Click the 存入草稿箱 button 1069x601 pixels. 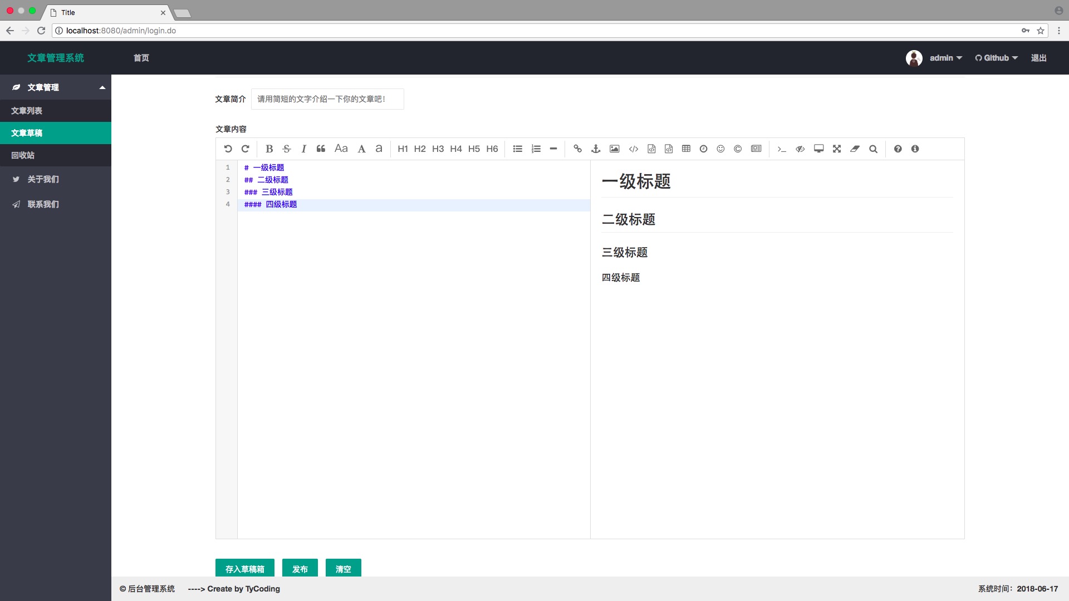[244, 568]
